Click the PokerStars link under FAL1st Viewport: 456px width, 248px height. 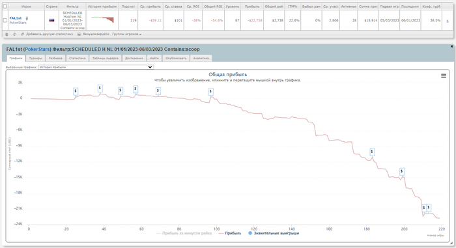pos(18,23)
